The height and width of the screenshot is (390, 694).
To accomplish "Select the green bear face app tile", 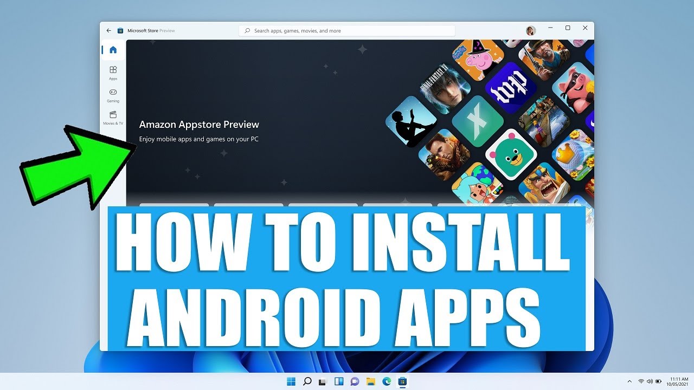I will point(511,154).
